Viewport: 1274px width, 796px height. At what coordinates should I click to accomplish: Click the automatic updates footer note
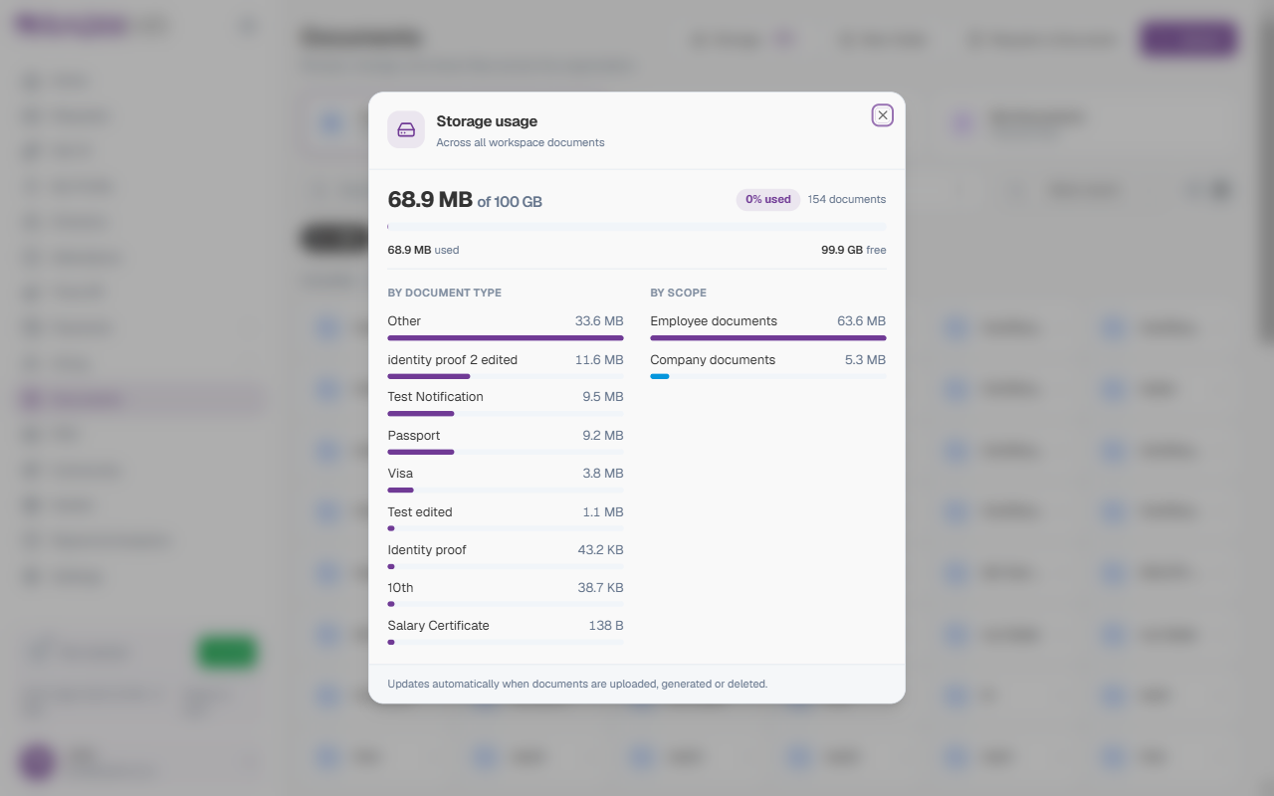tap(577, 685)
